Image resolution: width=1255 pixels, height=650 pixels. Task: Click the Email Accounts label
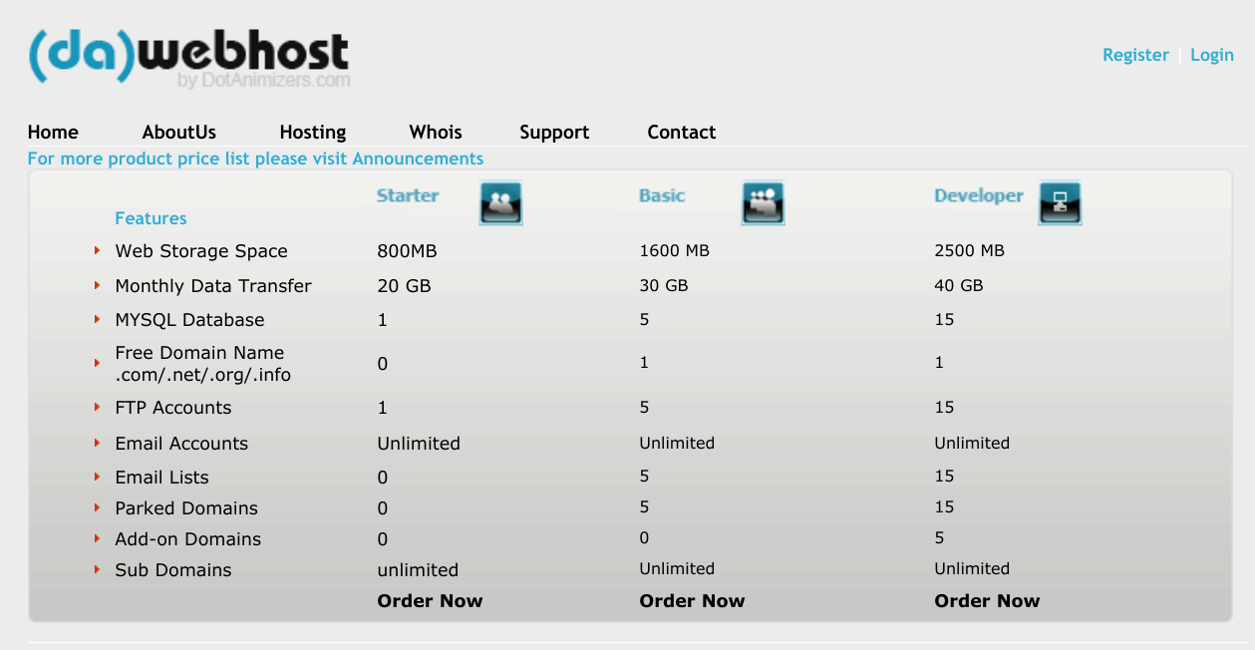(x=181, y=444)
